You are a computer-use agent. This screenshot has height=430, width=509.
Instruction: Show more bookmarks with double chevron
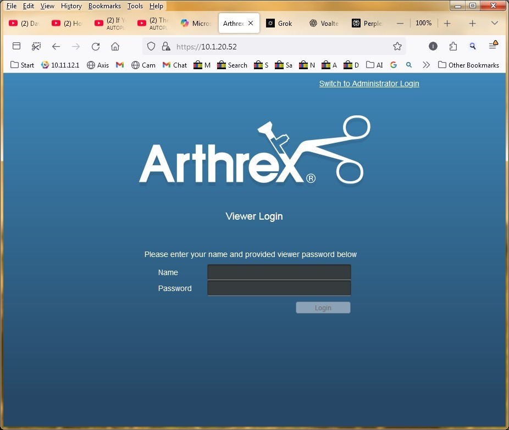coord(426,65)
